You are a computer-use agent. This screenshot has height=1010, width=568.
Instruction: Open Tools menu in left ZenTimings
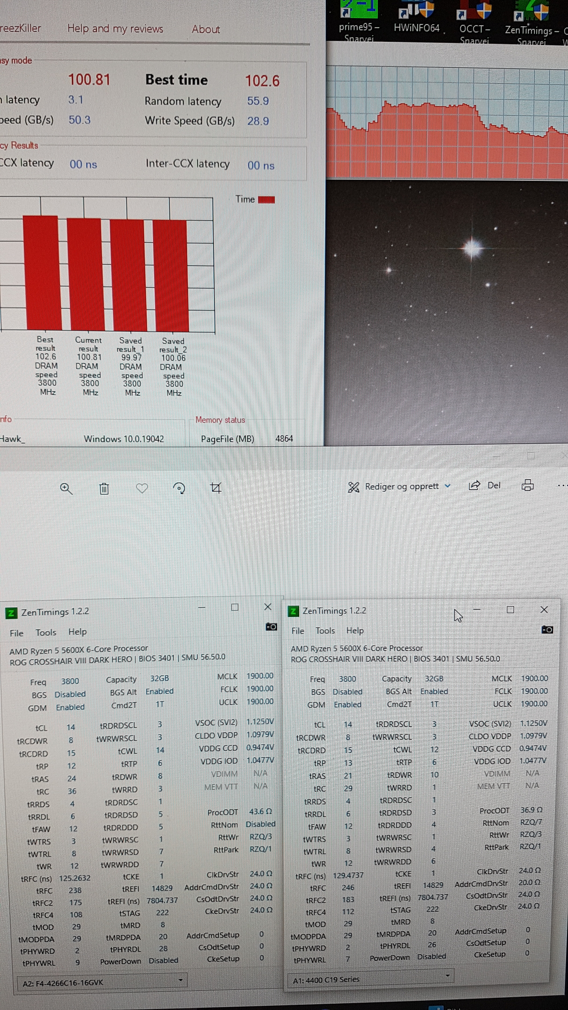pyautogui.click(x=46, y=632)
